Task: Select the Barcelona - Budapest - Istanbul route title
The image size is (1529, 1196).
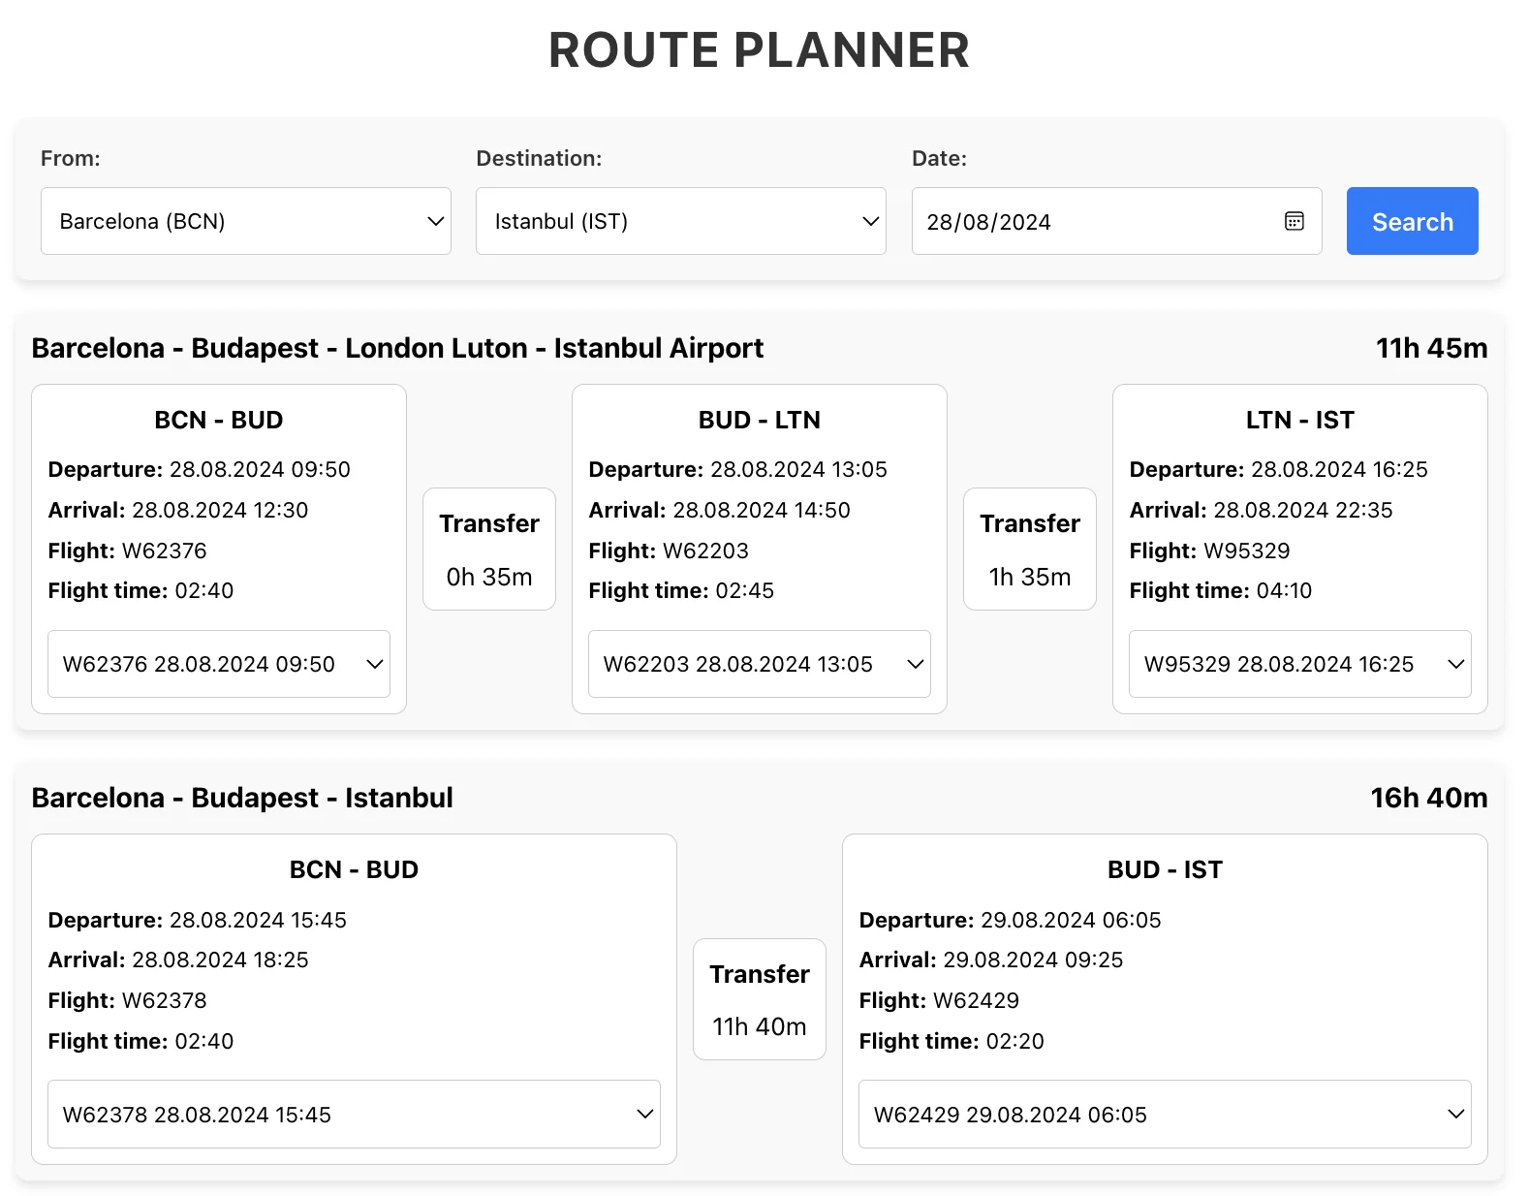Action: click(x=242, y=798)
